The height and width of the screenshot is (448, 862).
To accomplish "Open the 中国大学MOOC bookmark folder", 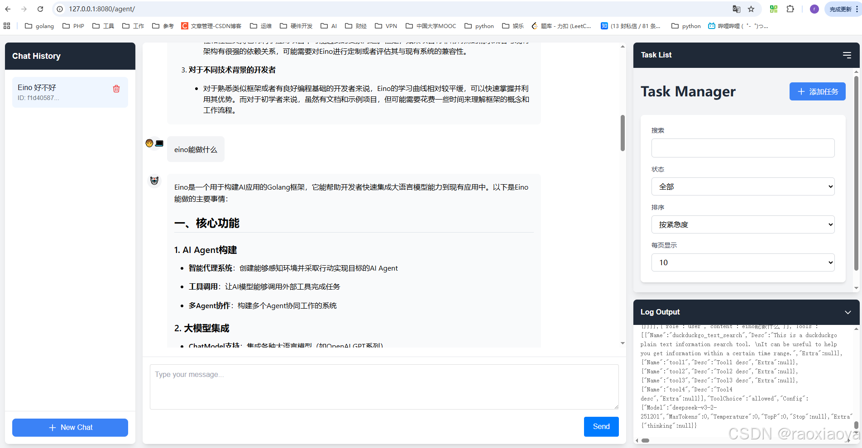I will [x=431, y=26].
